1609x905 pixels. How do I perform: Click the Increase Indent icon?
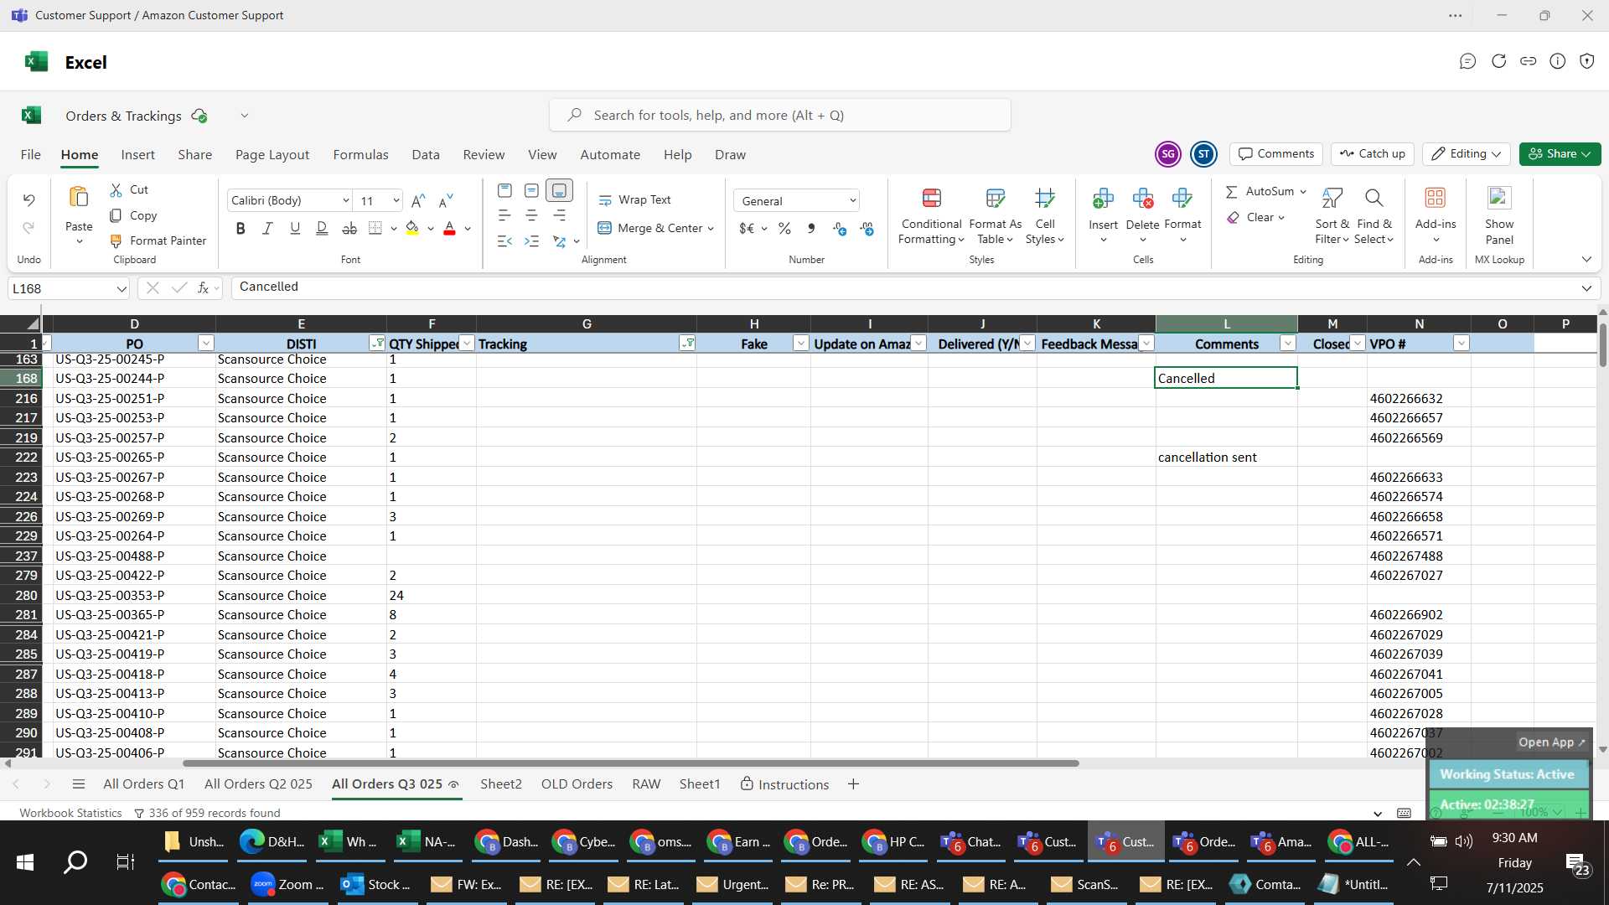(531, 241)
